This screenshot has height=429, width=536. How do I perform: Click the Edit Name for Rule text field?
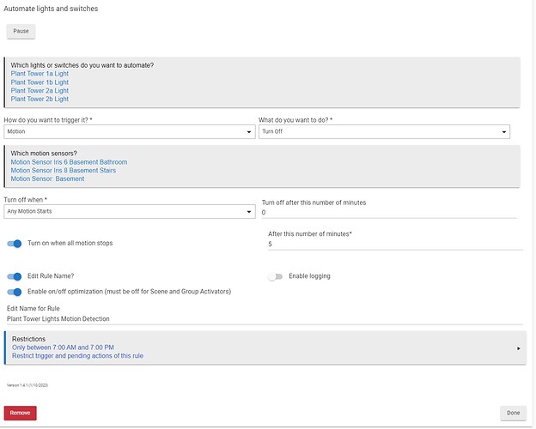(262, 318)
